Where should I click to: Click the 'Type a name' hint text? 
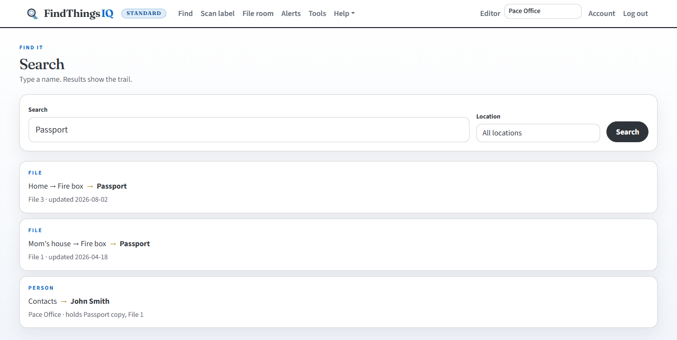tap(76, 79)
